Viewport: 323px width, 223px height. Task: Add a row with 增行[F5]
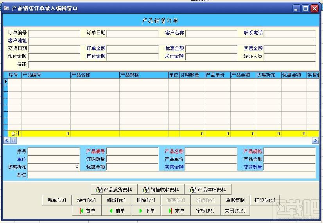[86, 200]
